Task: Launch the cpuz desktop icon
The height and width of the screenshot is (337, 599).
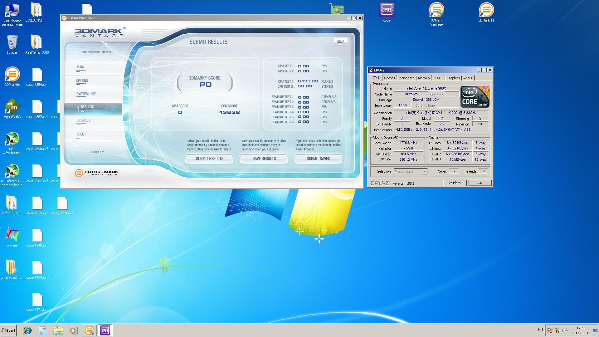Action: [x=387, y=12]
